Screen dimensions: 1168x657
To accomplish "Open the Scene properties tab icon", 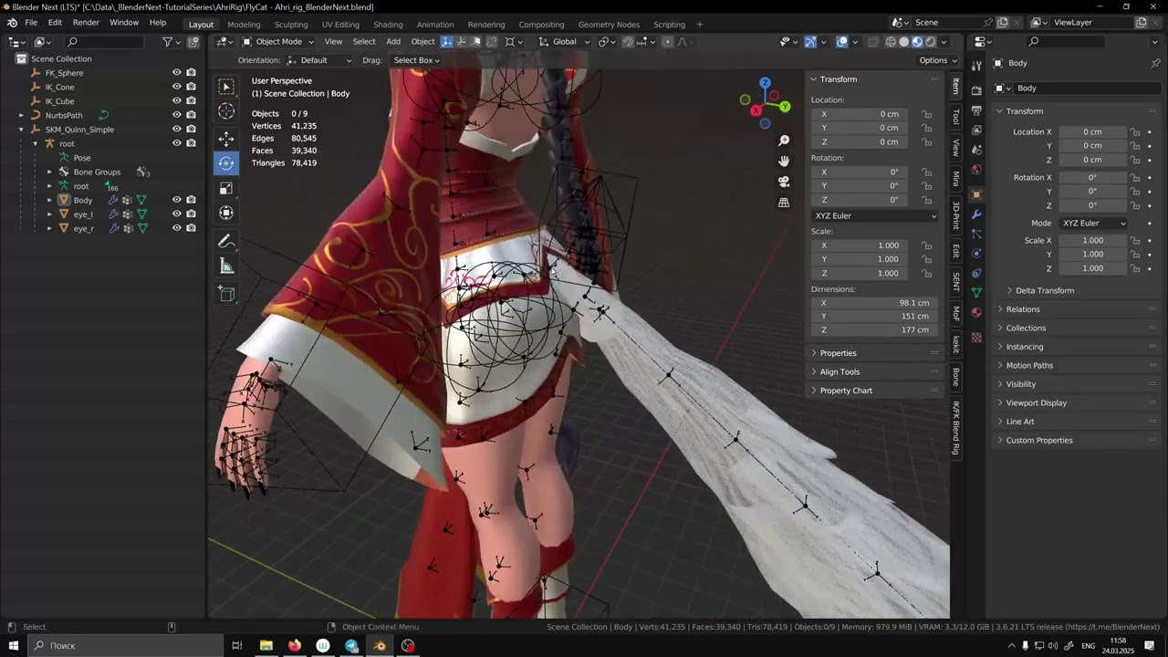I will point(976,150).
